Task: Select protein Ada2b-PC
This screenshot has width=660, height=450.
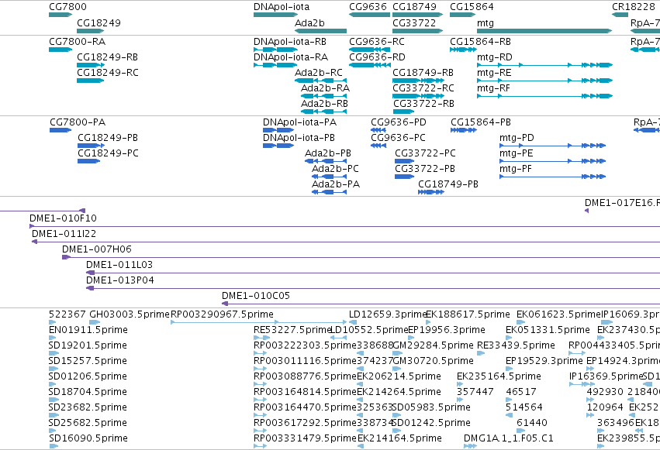Action: point(336,169)
